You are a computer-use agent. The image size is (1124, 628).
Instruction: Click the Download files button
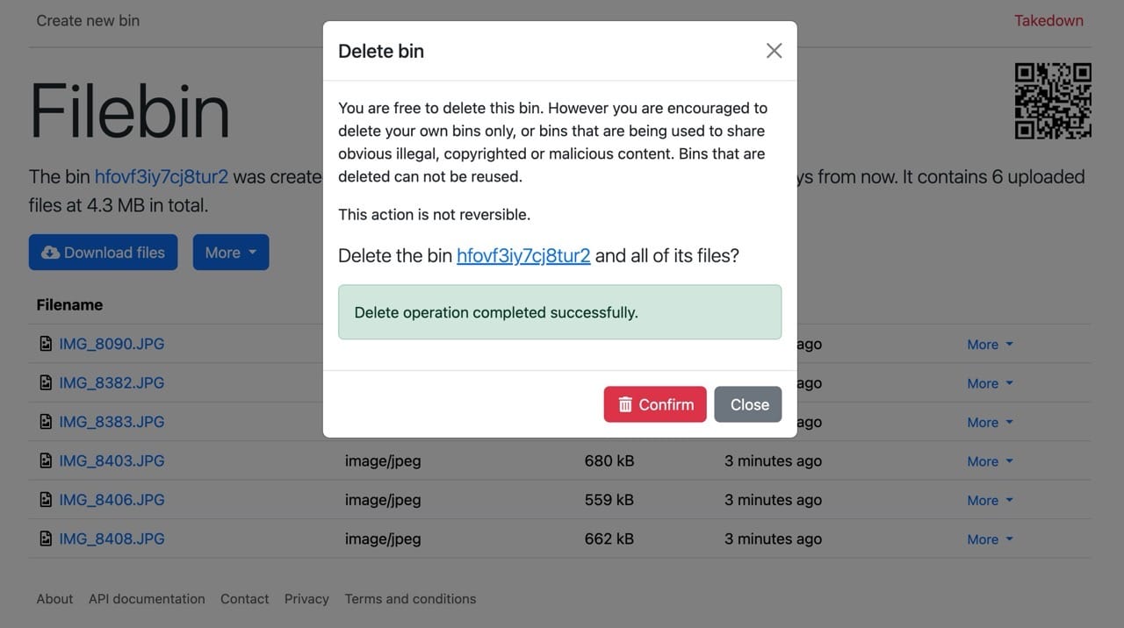(x=103, y=252)
